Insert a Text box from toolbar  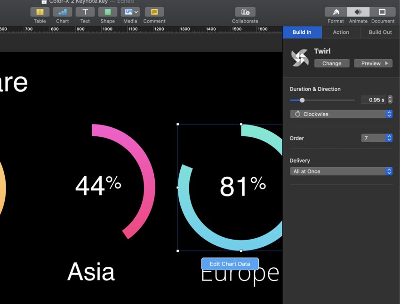pyautogui.click(x=85, y=12)
